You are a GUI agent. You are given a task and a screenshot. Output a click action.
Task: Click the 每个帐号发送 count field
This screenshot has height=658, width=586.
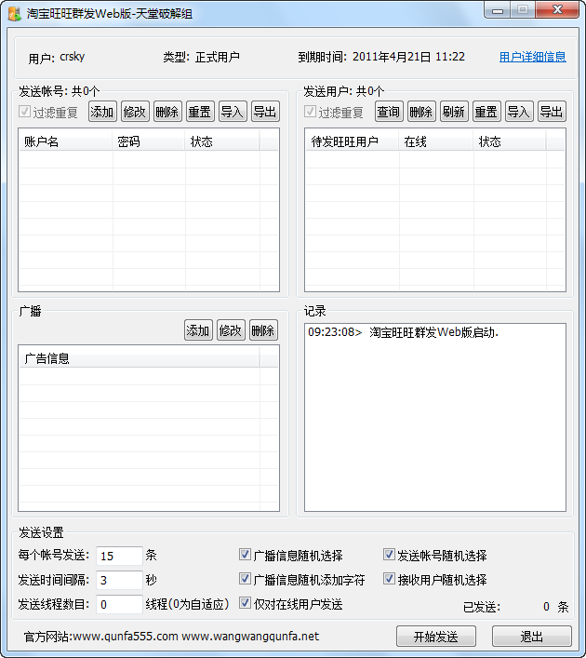click(119, 556)
